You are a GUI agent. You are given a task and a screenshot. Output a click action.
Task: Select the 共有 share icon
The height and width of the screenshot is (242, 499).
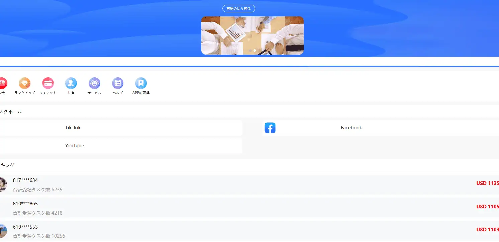[x=71, y=83]
